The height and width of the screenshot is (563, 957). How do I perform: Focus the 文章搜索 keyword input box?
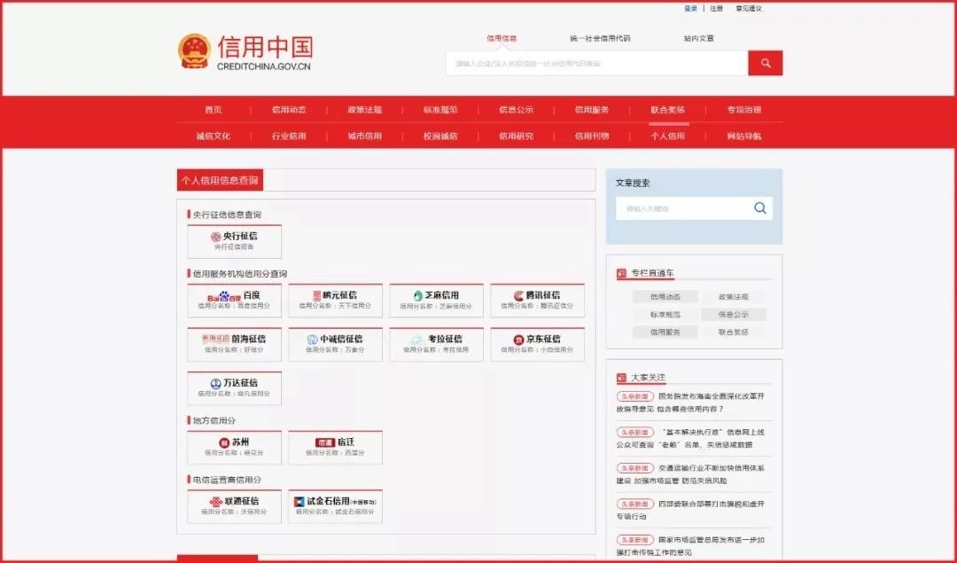tap(682, 208)
